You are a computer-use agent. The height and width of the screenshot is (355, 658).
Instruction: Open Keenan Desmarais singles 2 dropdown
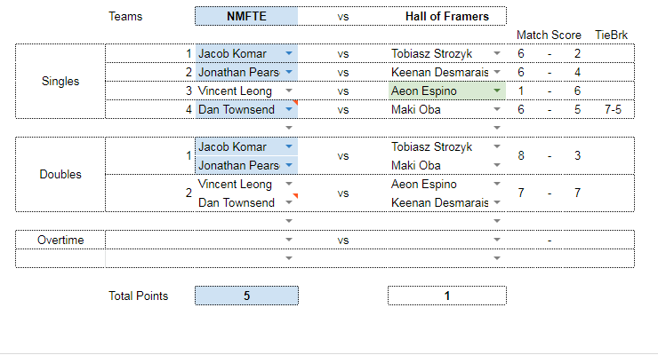497,72
